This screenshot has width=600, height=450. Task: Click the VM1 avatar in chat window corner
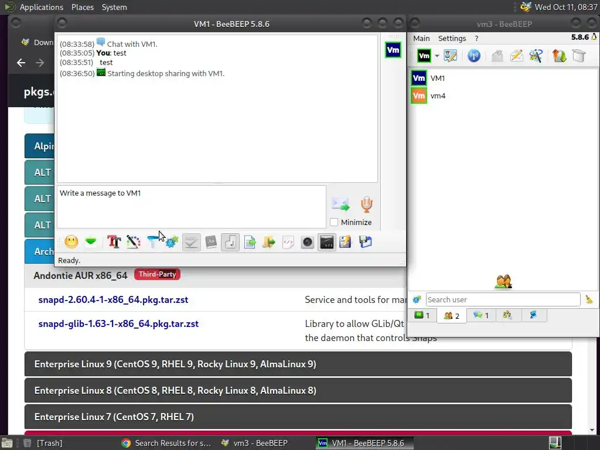pos(393,50)
